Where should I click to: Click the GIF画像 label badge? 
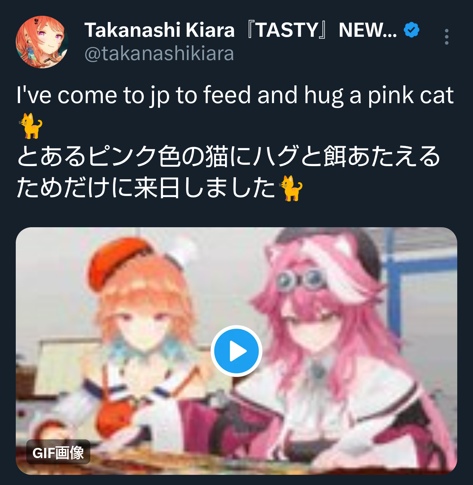coord(58,452)
